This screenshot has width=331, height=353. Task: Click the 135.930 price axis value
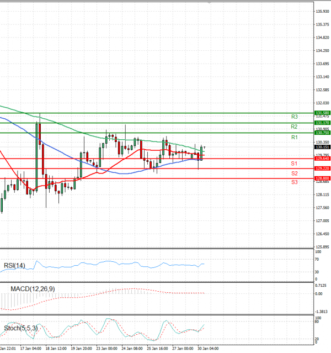coord(323,11)
